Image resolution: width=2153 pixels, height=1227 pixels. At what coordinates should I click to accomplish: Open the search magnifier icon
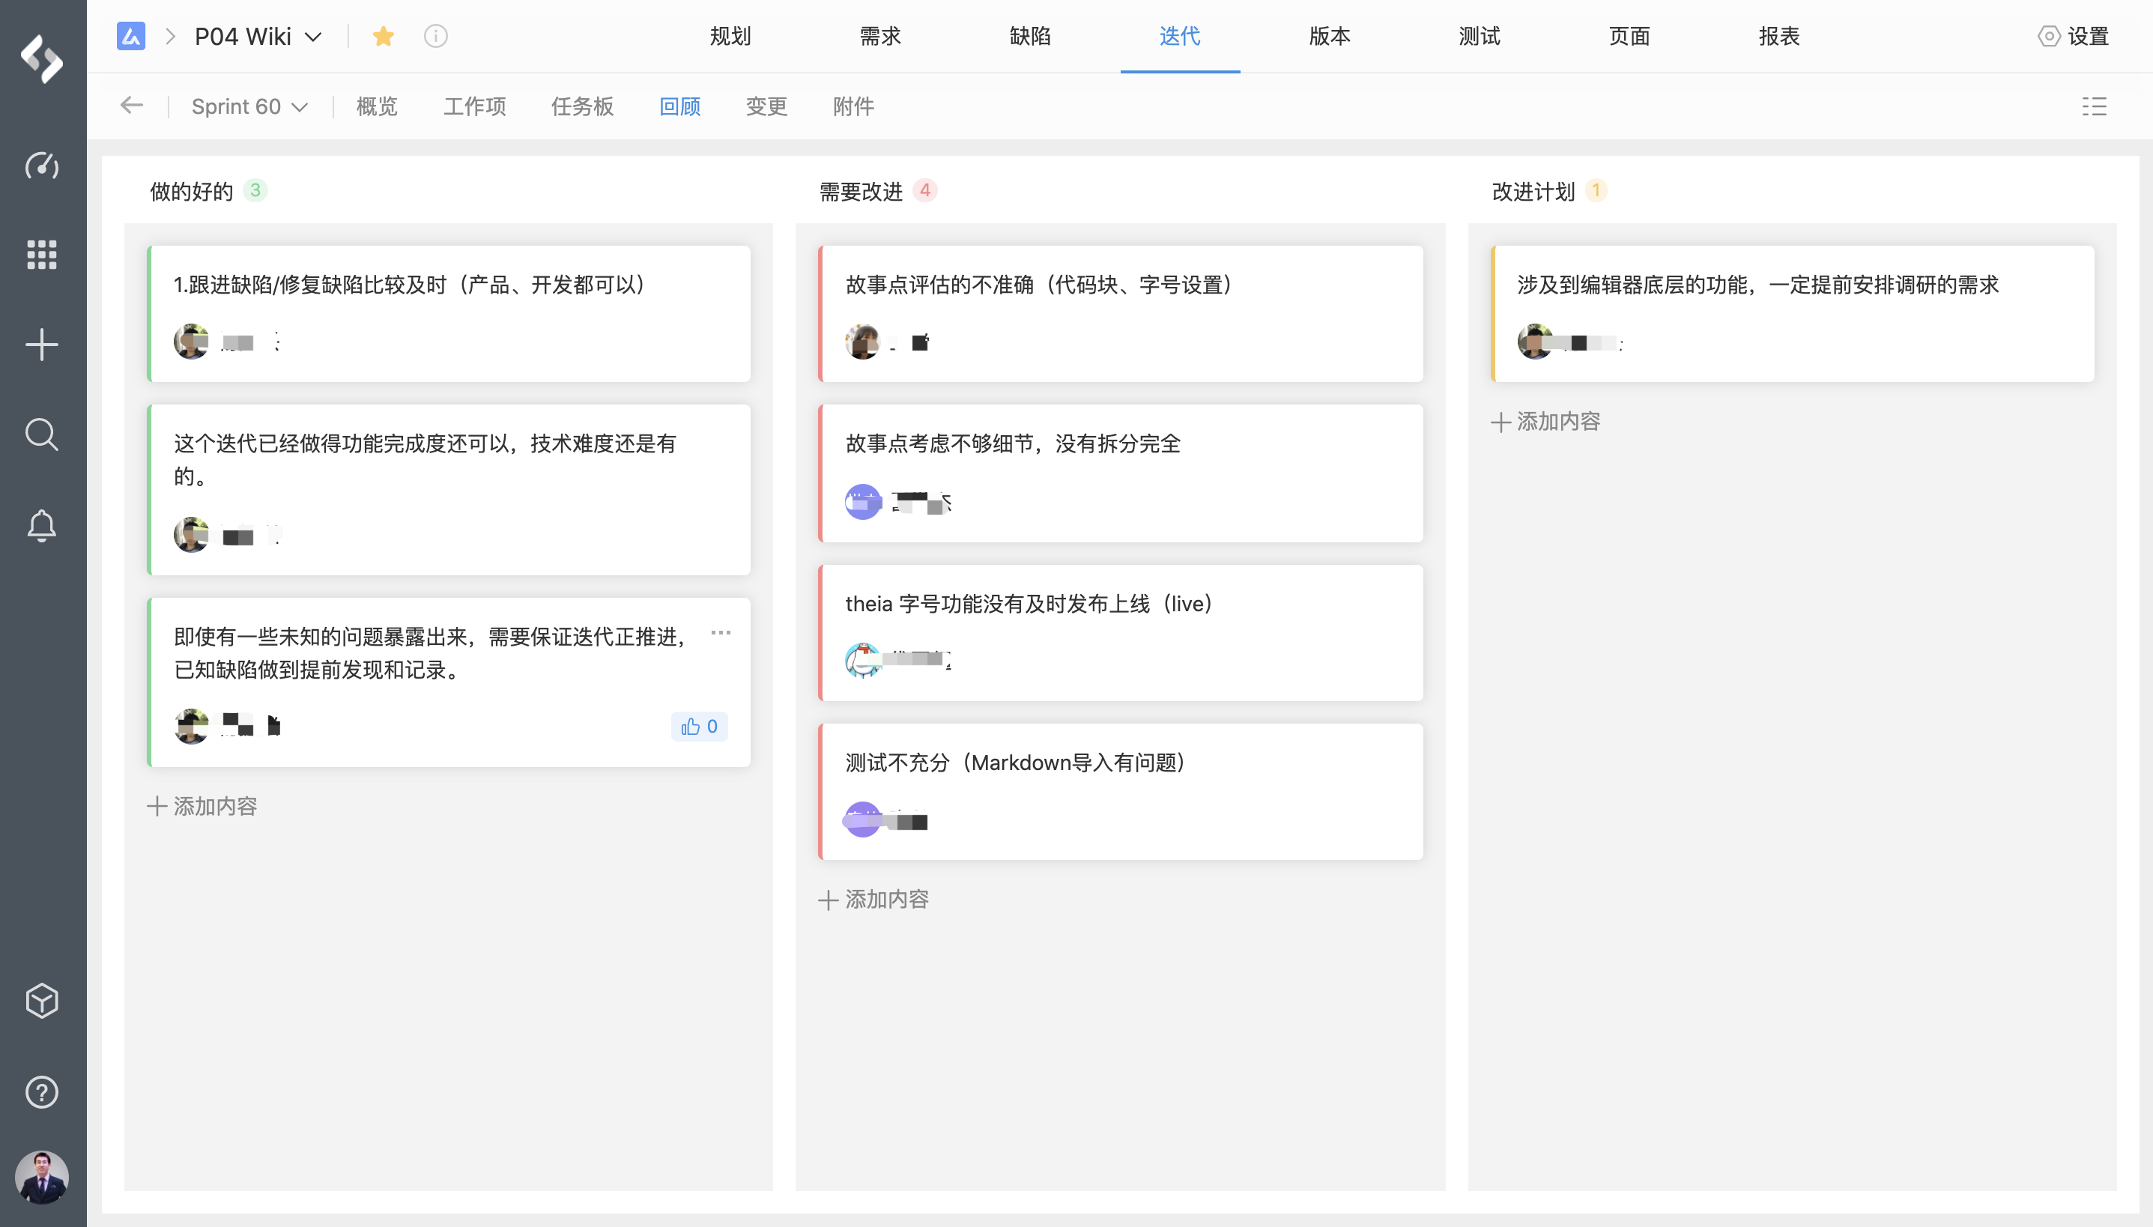click(x=41, y=434)
